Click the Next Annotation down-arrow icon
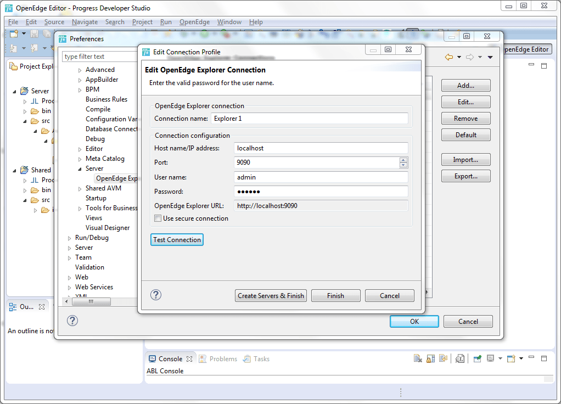561x404 pixels. [14, 48]
